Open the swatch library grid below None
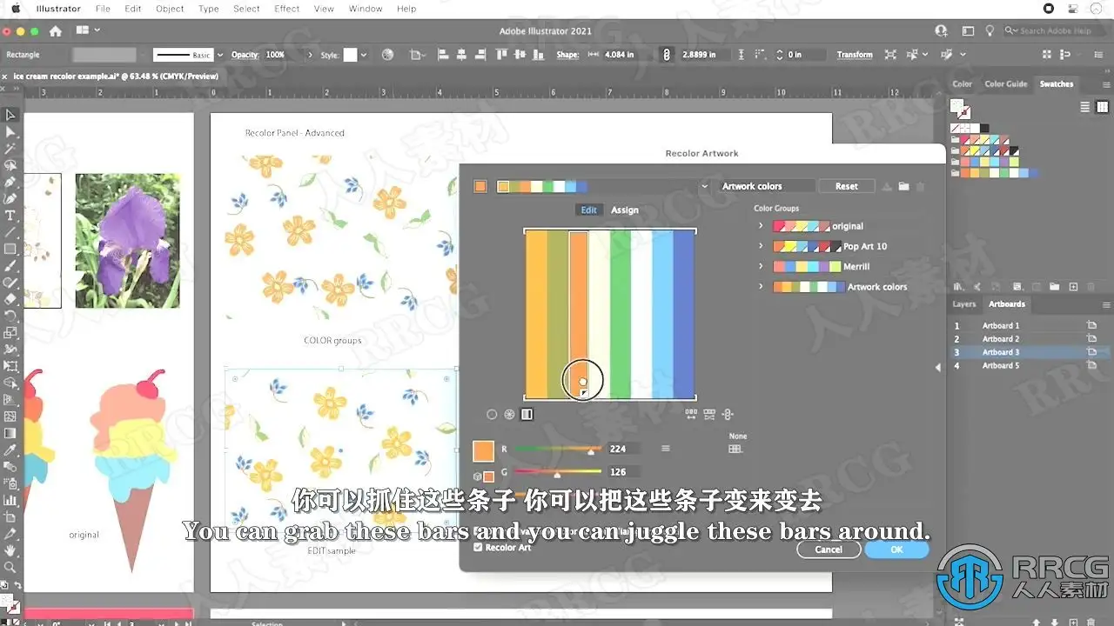The height and width of the screenshot is (626, 1114). pyautogui.click(x=735, y=449)
